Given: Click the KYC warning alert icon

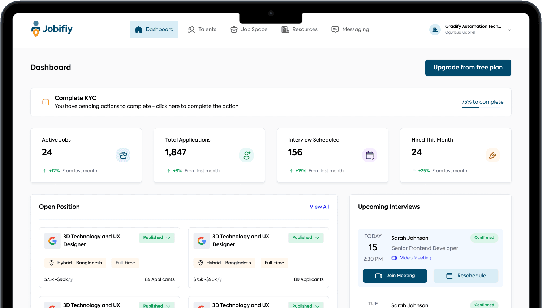Looking at the screenshot, I should pyautogui.click(x=46, y=102).
